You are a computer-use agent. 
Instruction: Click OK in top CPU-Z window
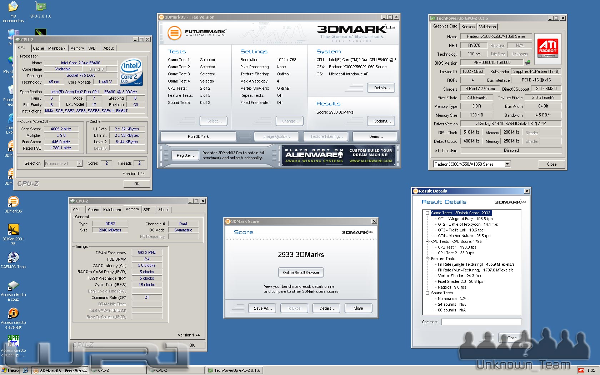coord(137,184)
